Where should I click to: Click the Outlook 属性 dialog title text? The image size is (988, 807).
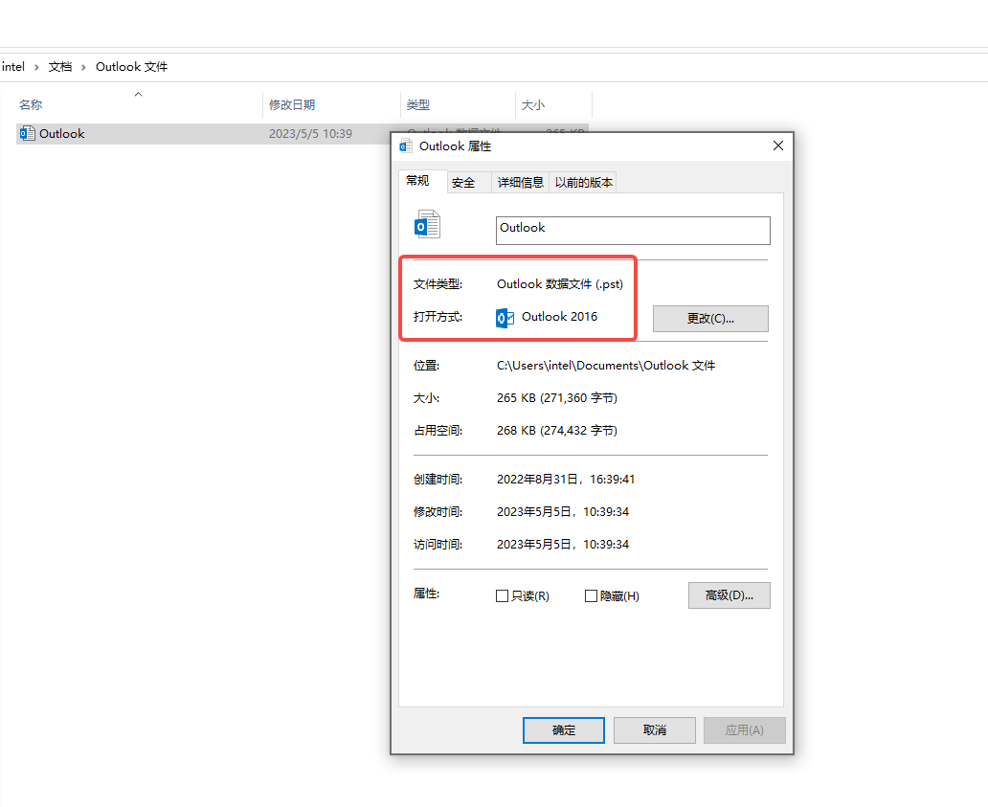click(x=455, y=146)
